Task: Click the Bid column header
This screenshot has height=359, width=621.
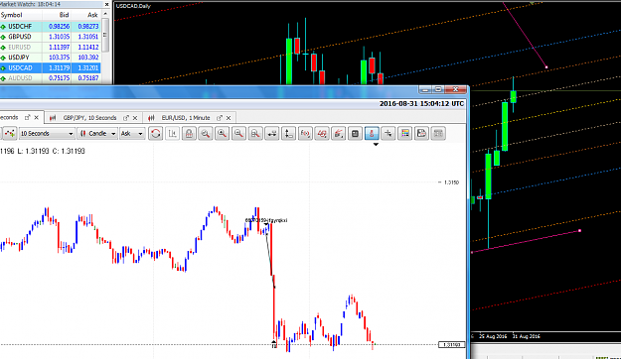Action: pyautogui.click(x=57, y=15)
